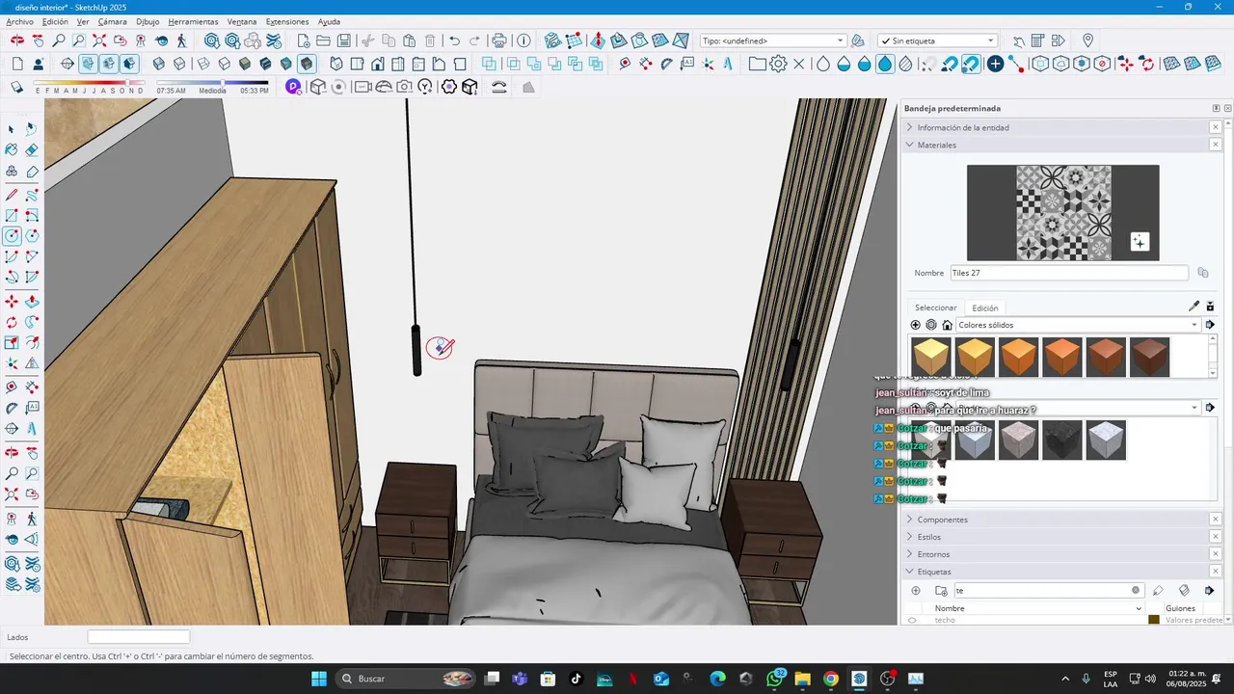Open the Dibujo menu
Screen dimensions: 1234x694
point(148,21)
